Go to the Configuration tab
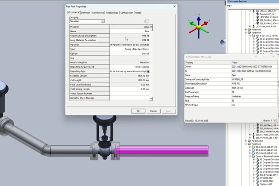The image size is (279, 186). (127, 13)
